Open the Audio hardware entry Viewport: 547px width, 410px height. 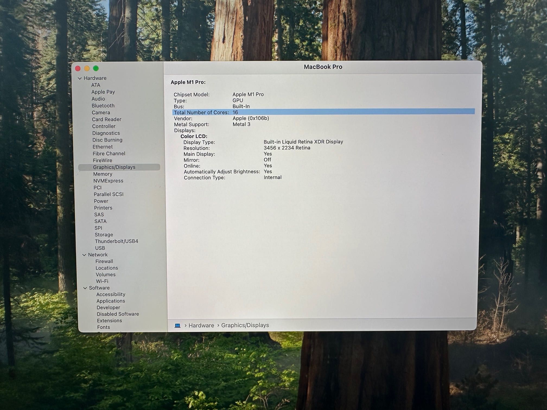click(98, 99)
